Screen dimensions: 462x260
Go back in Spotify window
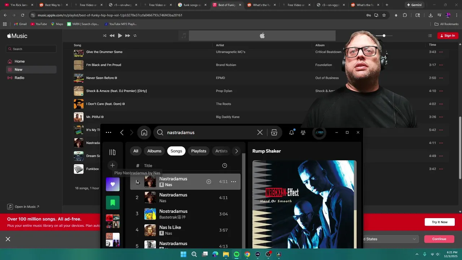point(122,133)
